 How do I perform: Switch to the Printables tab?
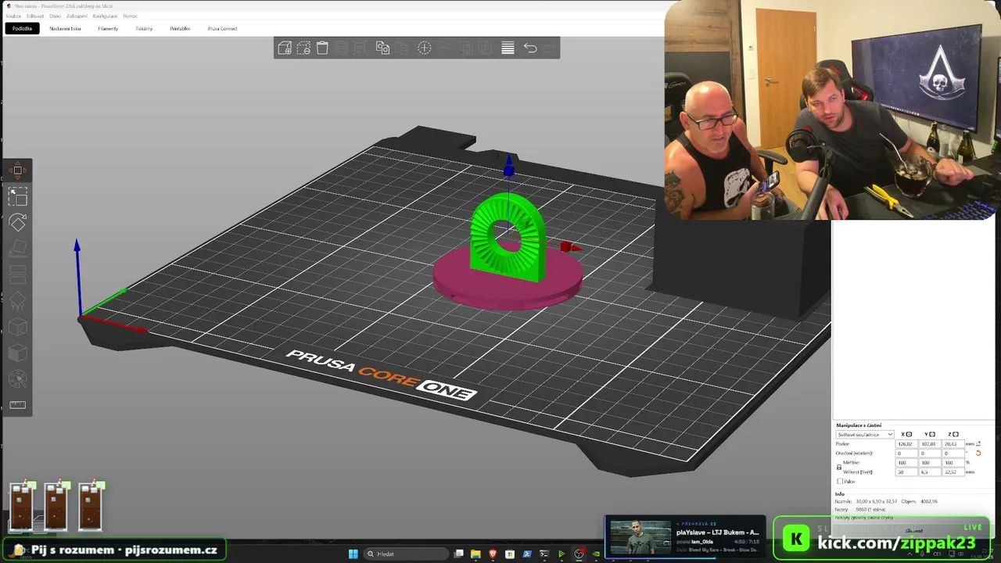pyautogui.click(x=180, y=28)
